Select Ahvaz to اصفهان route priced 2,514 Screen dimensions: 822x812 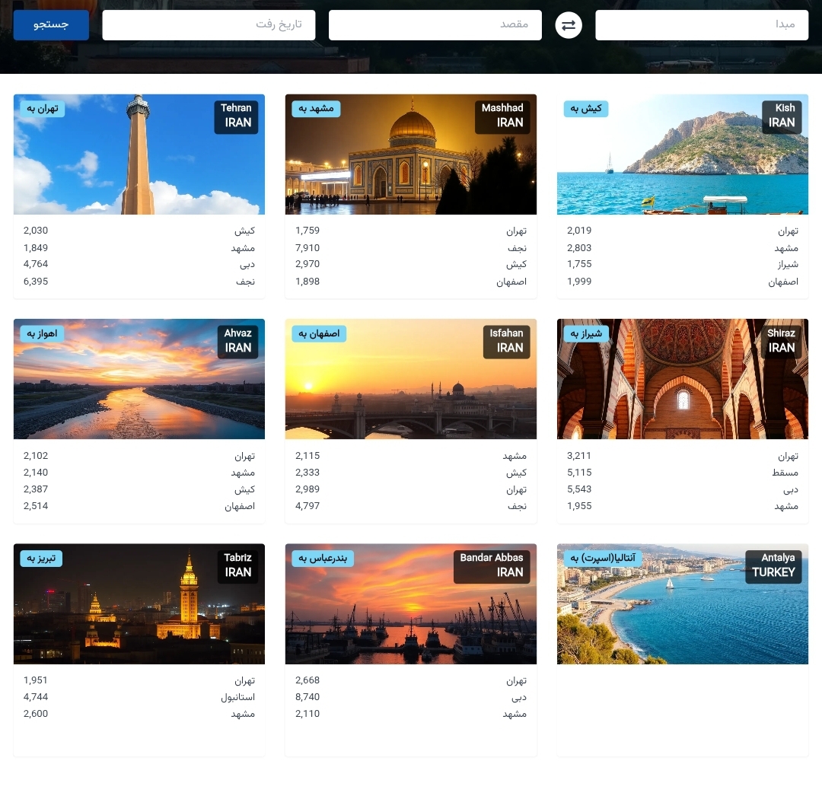pos(139,506)
